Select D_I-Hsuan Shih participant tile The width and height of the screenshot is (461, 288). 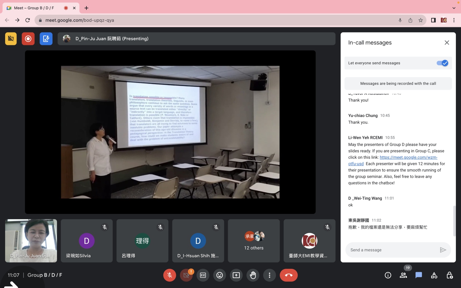[198, 241]
